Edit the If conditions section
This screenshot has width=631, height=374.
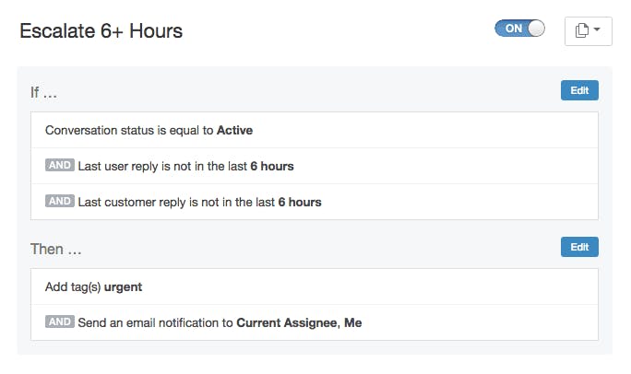click(578, 90)
